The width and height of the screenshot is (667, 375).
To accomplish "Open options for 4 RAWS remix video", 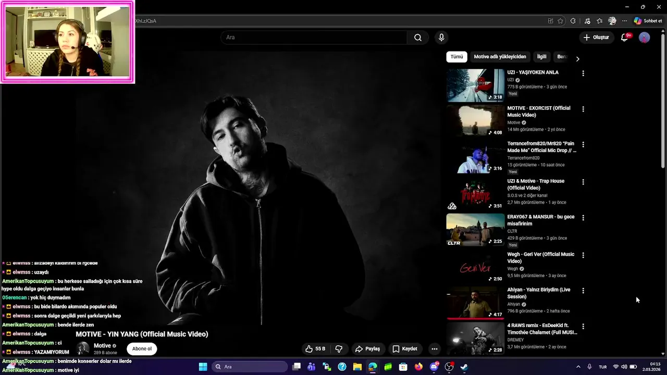I will 583,327.
